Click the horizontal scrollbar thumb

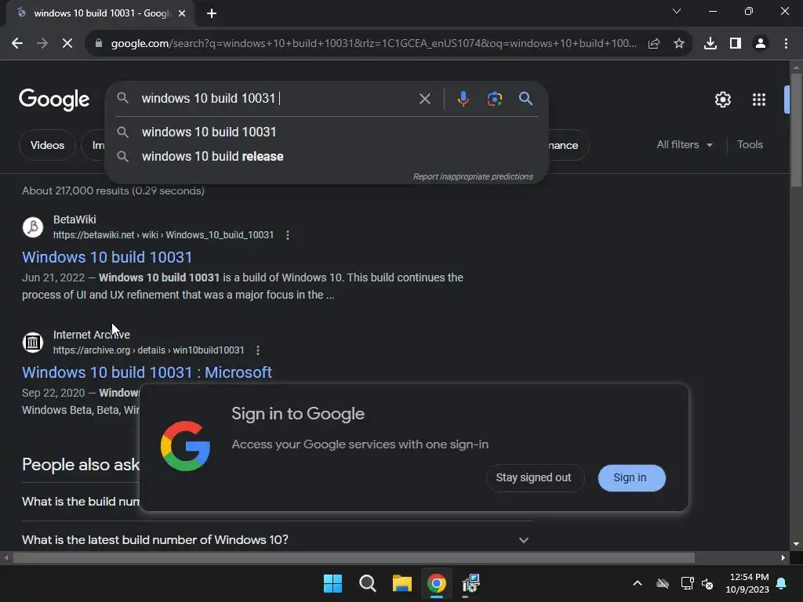[354, 557]
